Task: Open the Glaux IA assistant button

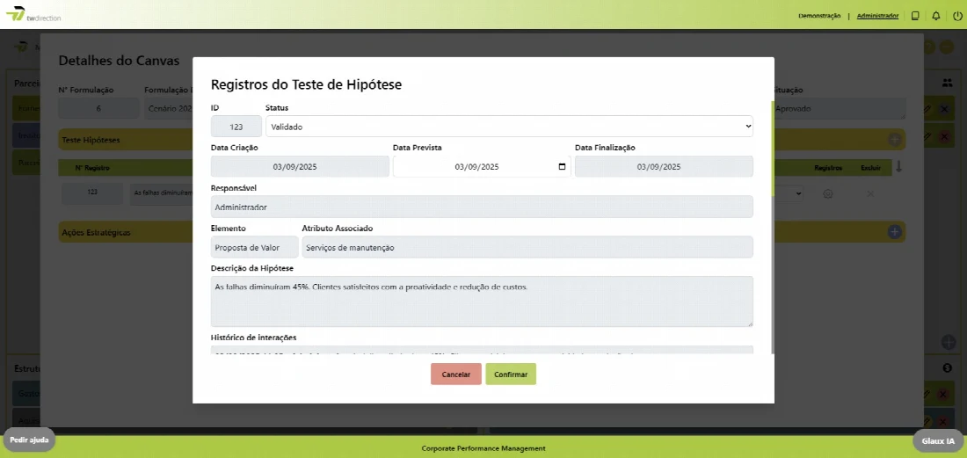Action: [938, 440]
